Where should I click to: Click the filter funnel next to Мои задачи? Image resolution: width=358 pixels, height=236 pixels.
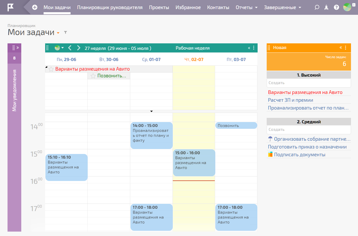point(66,32)
